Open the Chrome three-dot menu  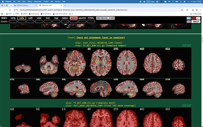click(201, 10)
